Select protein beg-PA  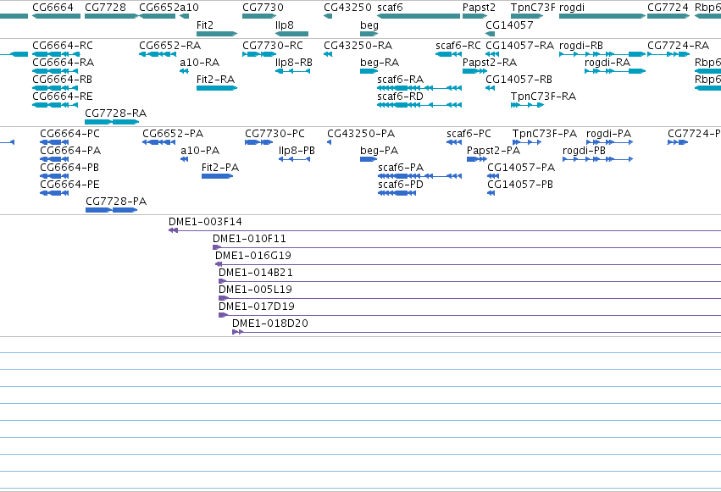coord(369,159)
